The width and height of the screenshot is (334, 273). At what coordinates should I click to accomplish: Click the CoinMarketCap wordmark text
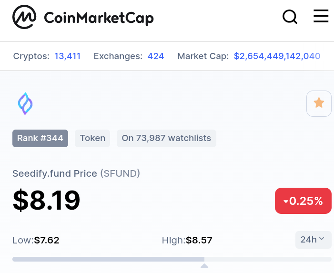(x=99, y=18)
